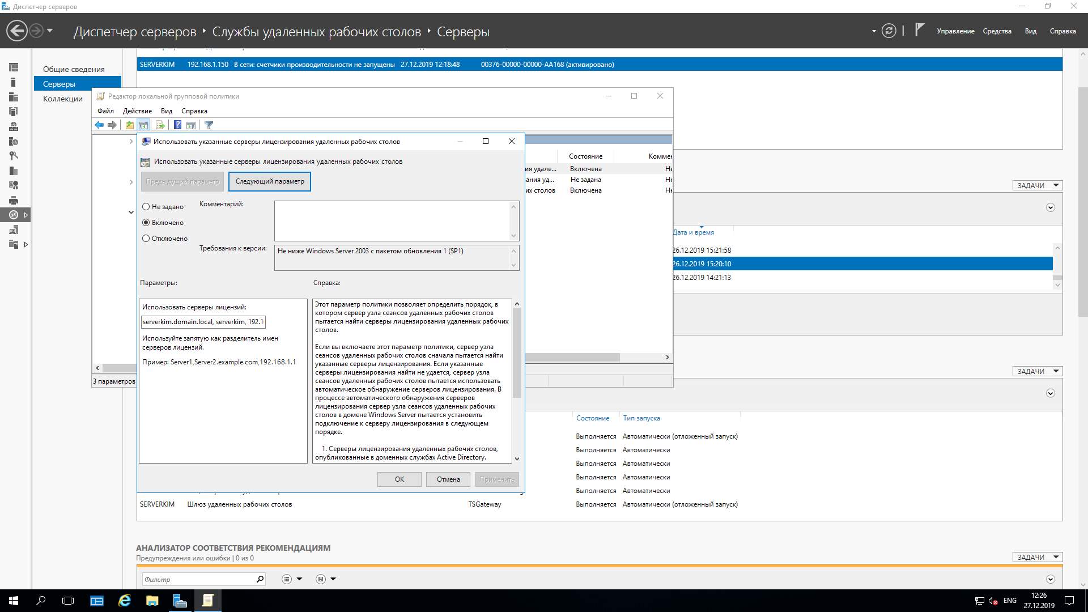
Task: Open the Действие menu in the policy editor
Action: coord(137,111)
